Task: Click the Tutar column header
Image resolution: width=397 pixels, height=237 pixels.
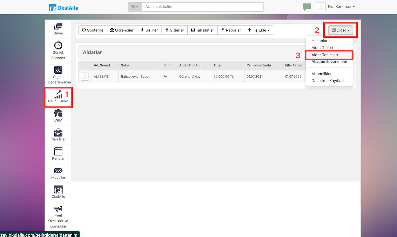Action: 228,65
